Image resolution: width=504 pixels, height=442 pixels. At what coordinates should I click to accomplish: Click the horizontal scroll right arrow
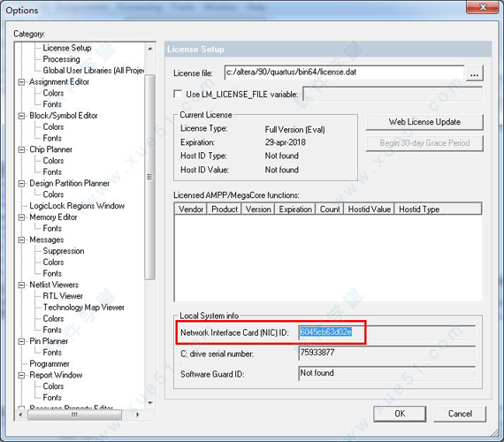click(x=138, y=415)
